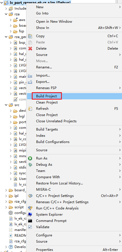Collapse the src folder
This screenshot has height=252, width=122.
click(x=6, y=105)
